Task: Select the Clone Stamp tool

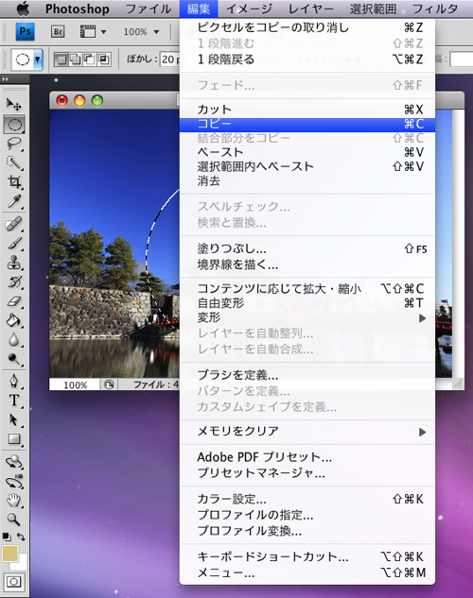Action: click(x=14, y=263)
